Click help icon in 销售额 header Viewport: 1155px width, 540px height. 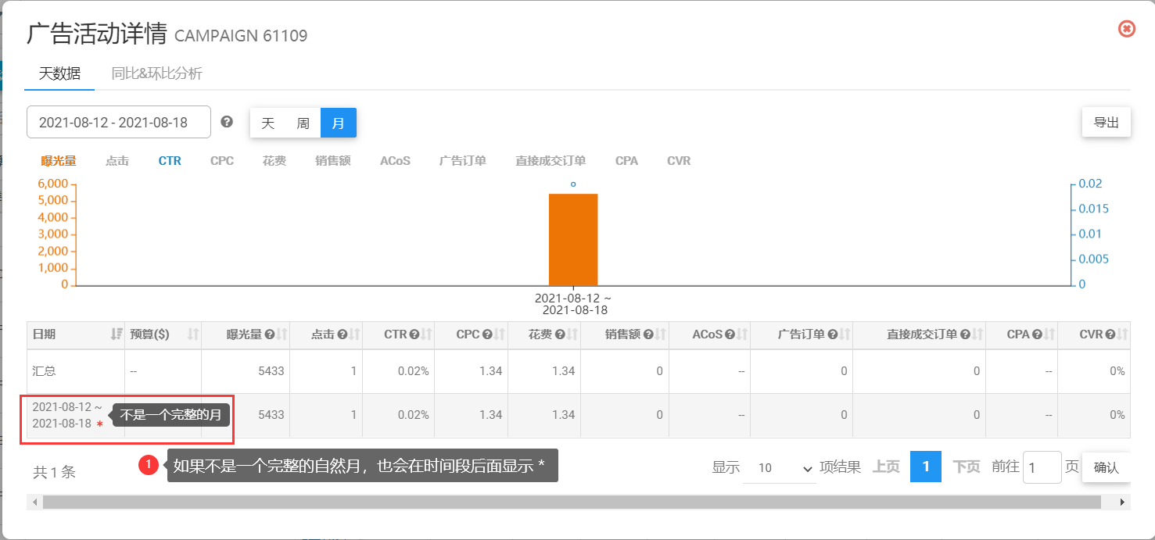point(648,334)
